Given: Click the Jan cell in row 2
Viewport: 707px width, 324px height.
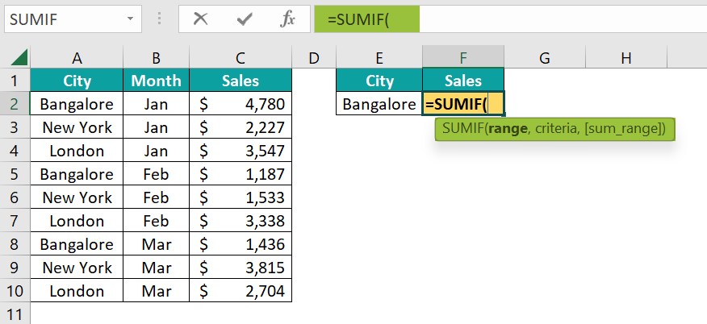Looking at the screenshot, I should tap(156, 104).
